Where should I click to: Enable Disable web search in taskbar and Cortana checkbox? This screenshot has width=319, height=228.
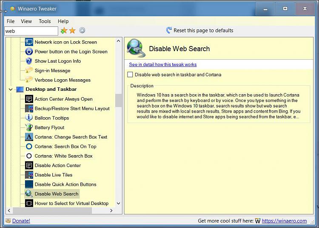pyautogui.click(x=130, y=75)
